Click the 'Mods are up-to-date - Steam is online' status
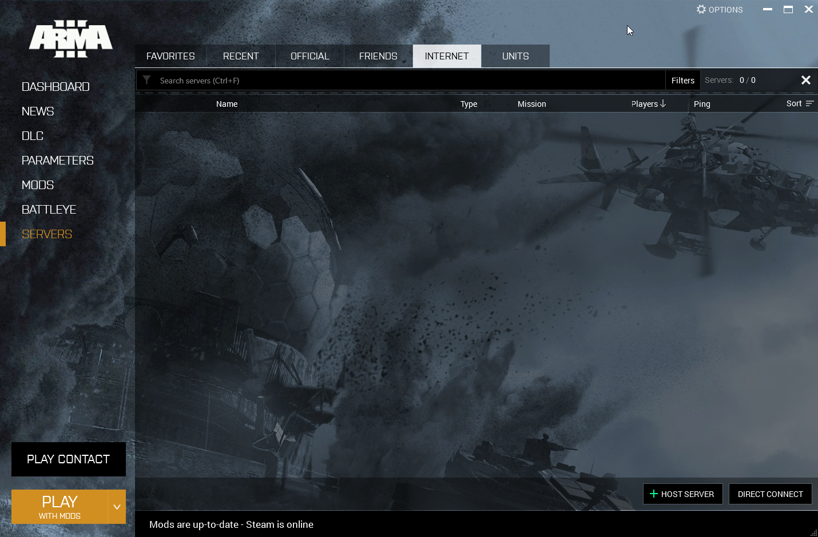This screenshot has width=818, height=537. [x=231, y=524]
